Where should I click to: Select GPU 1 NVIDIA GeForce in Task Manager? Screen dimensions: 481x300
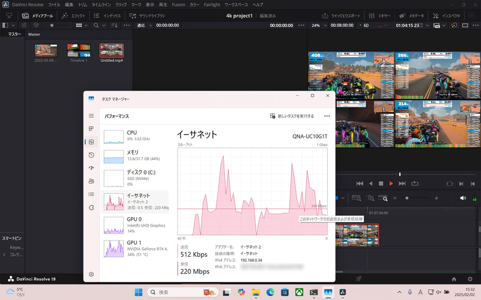click(135, 248)
